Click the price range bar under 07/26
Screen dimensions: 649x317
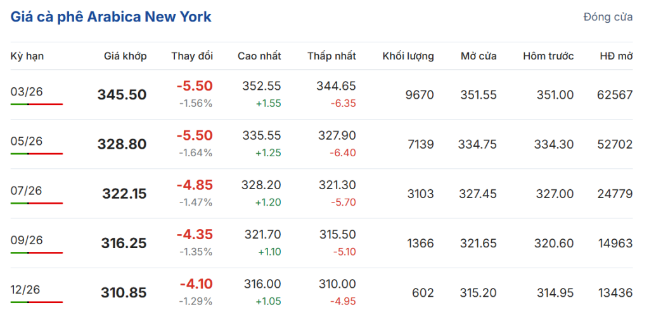pos(37,203)
